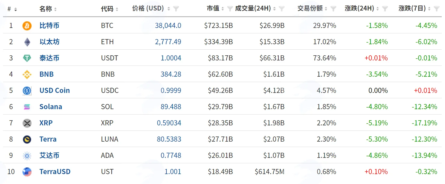
Task: Click Bitcoin price 38,044.0
Action: [168, 26]
